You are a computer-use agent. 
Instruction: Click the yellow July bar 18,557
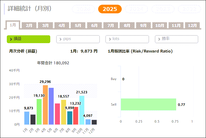point(64,112)
